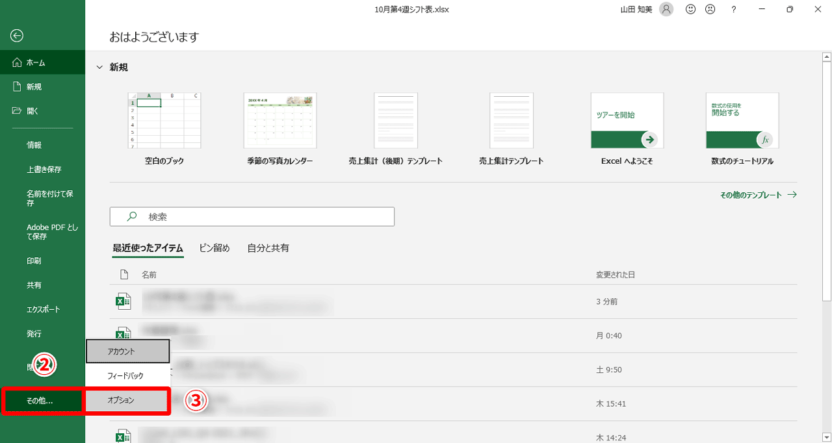
Task: Open the 自分と共有 tab
Action: point(268,247)
